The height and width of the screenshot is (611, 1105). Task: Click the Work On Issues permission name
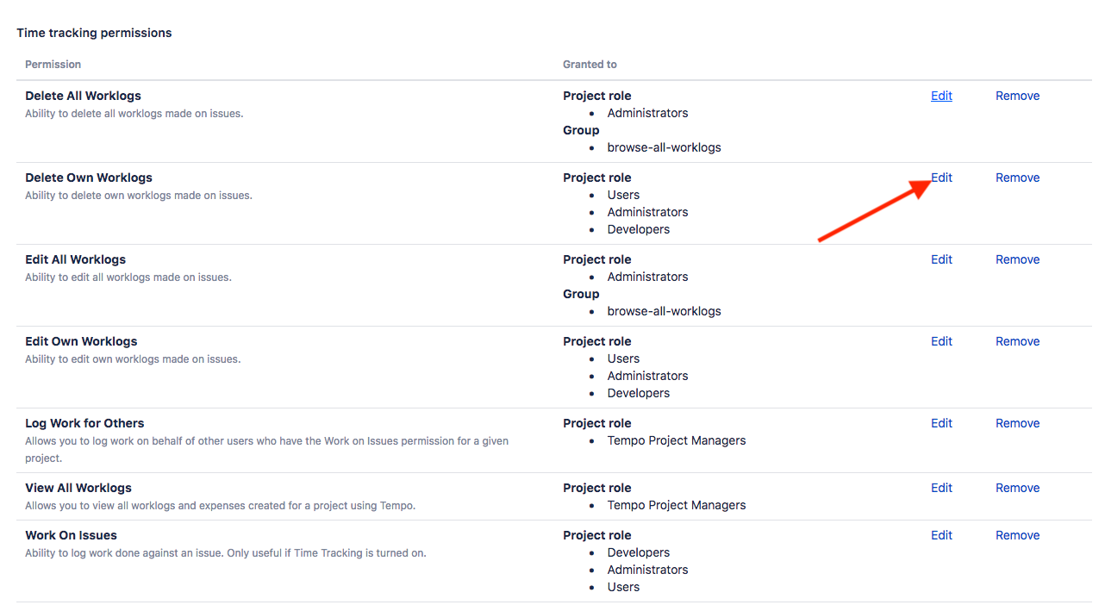(x=71, y=535)
